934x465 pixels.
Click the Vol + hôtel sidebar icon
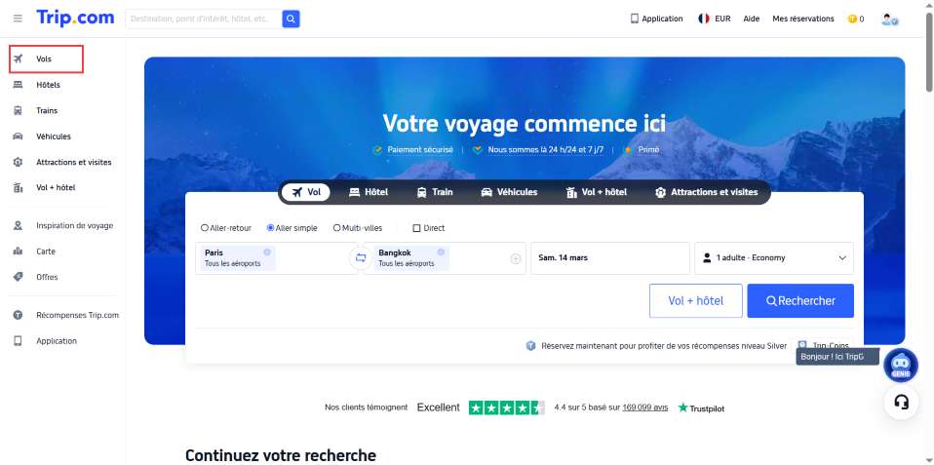(x=18, y=187)
